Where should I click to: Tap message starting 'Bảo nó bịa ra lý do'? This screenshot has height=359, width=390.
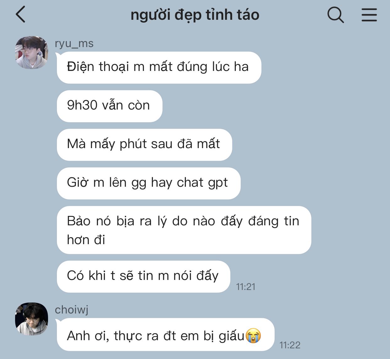[184, 230]
